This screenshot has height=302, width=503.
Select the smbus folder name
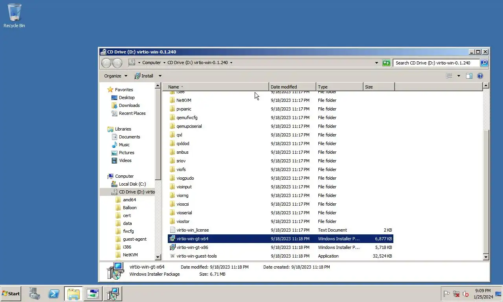click(x=182, y=152)
